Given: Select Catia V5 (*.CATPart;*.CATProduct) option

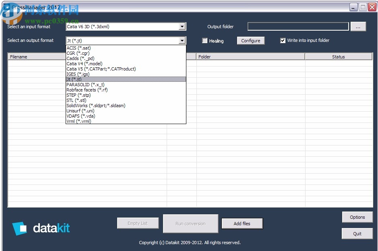Looking at the screenshot, I should click(x=101, y=69).
